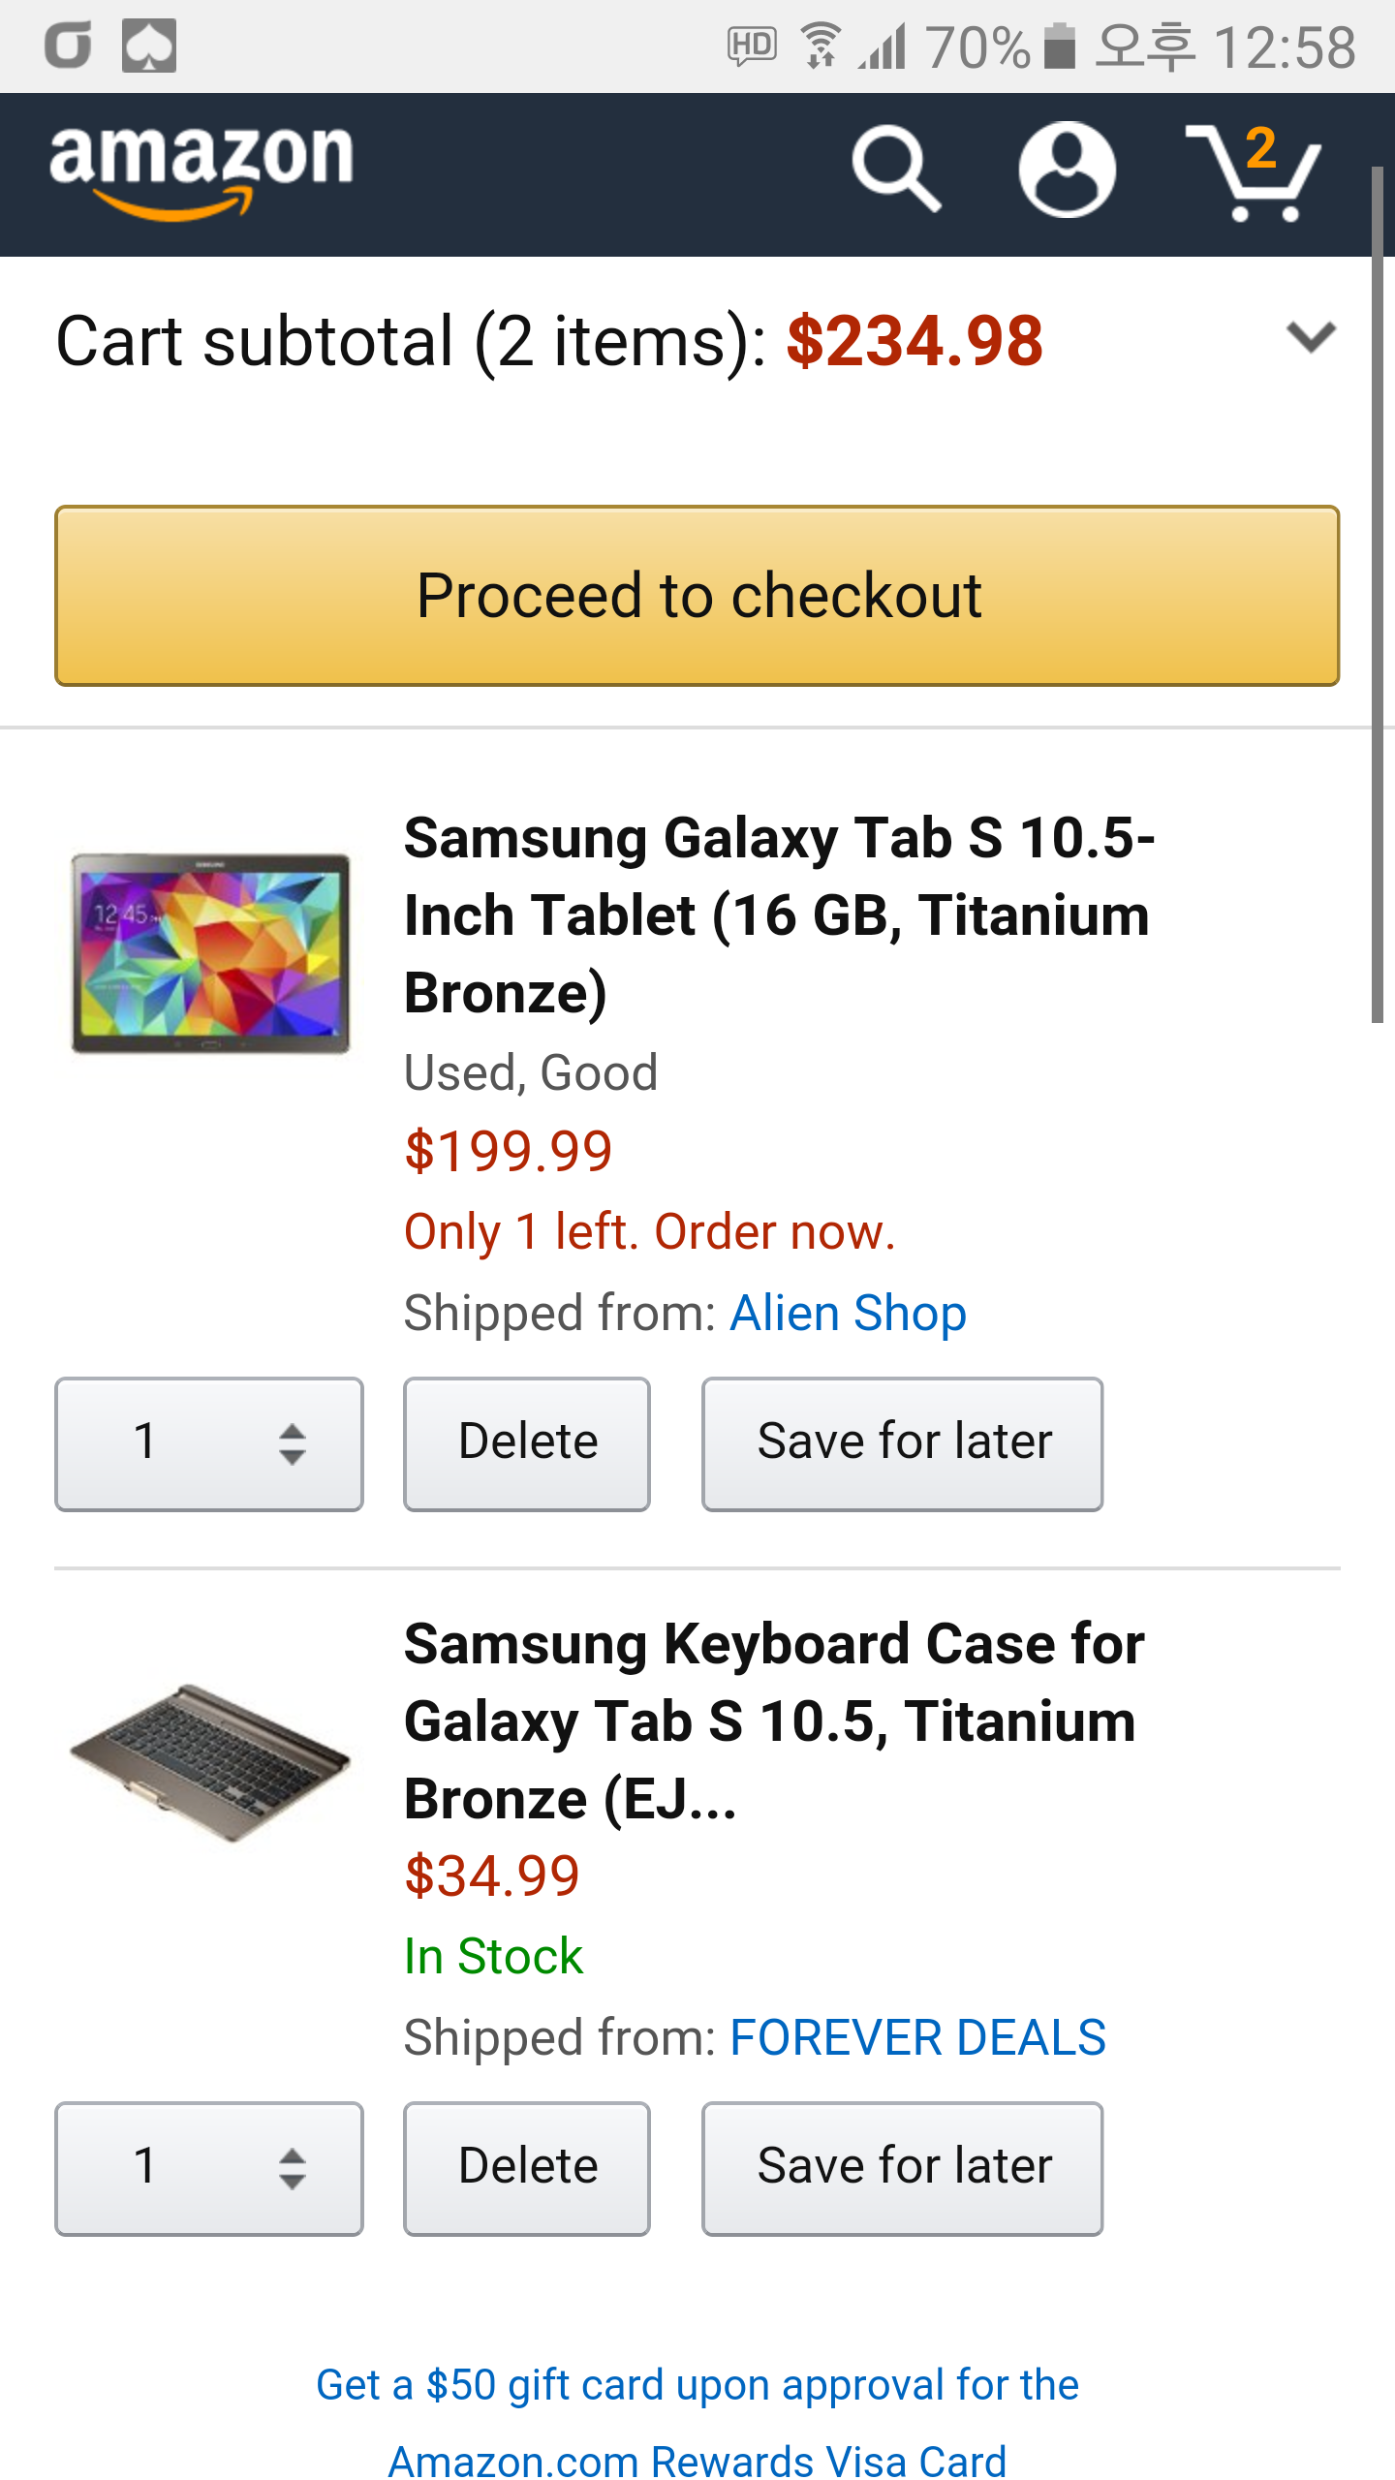This screenshot has height=2480, width=1395.
Task: Delete the Samsung Keyboard Case
Action: (x=527, y=2168)
